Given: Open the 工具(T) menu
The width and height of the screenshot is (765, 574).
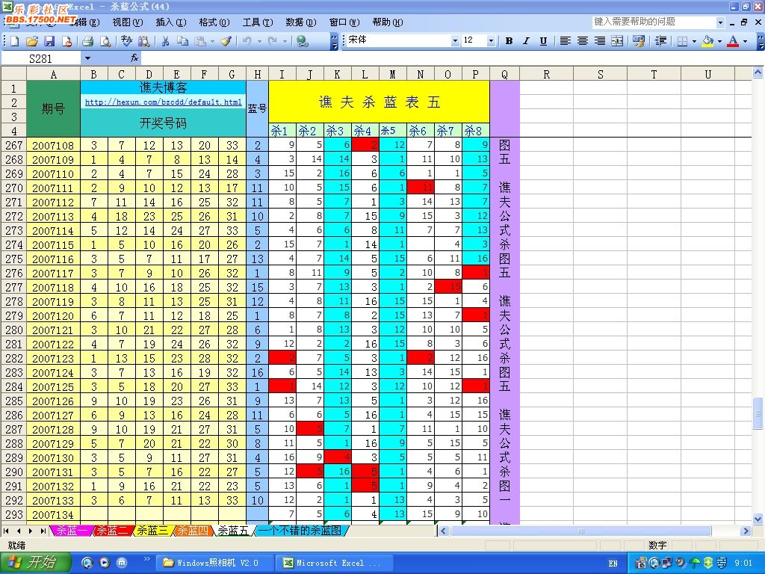Looking at the screenshot, I should [258, 22].
